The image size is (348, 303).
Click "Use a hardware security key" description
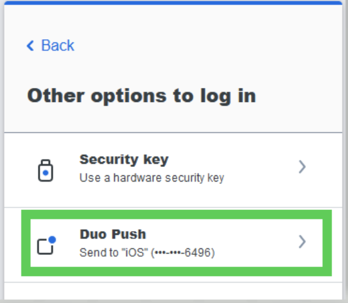pyautogui.click(x=152, y=178)
